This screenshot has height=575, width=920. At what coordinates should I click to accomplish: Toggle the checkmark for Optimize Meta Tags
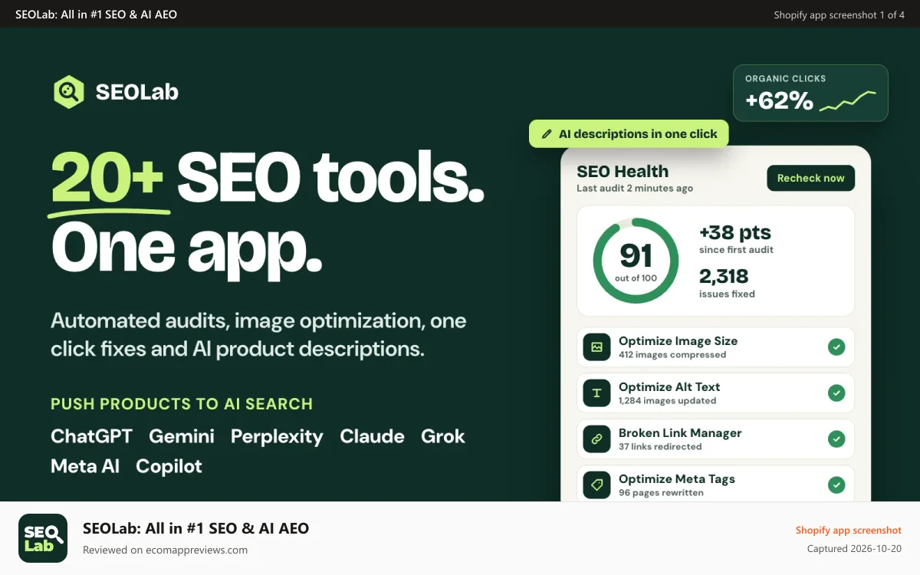836,485
